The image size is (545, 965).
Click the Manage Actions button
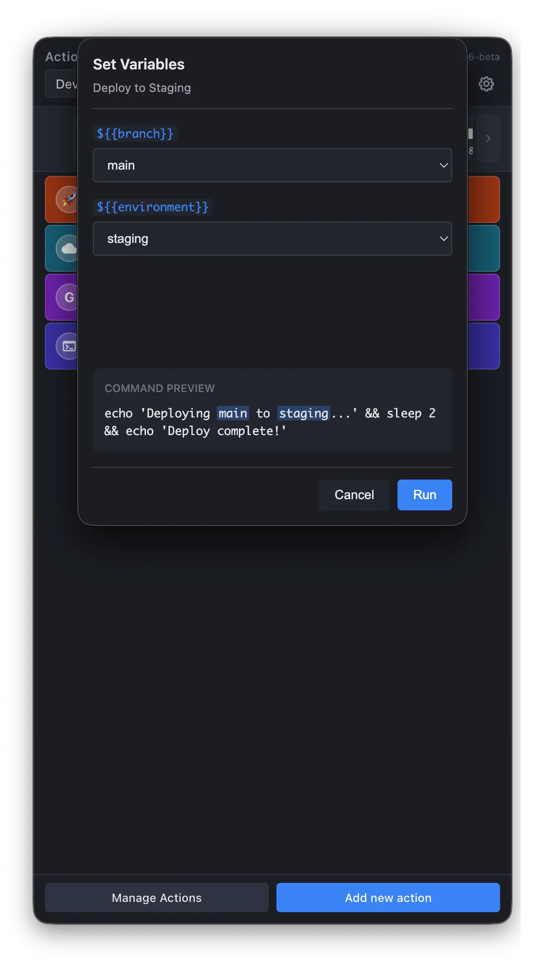coord(157,898)
